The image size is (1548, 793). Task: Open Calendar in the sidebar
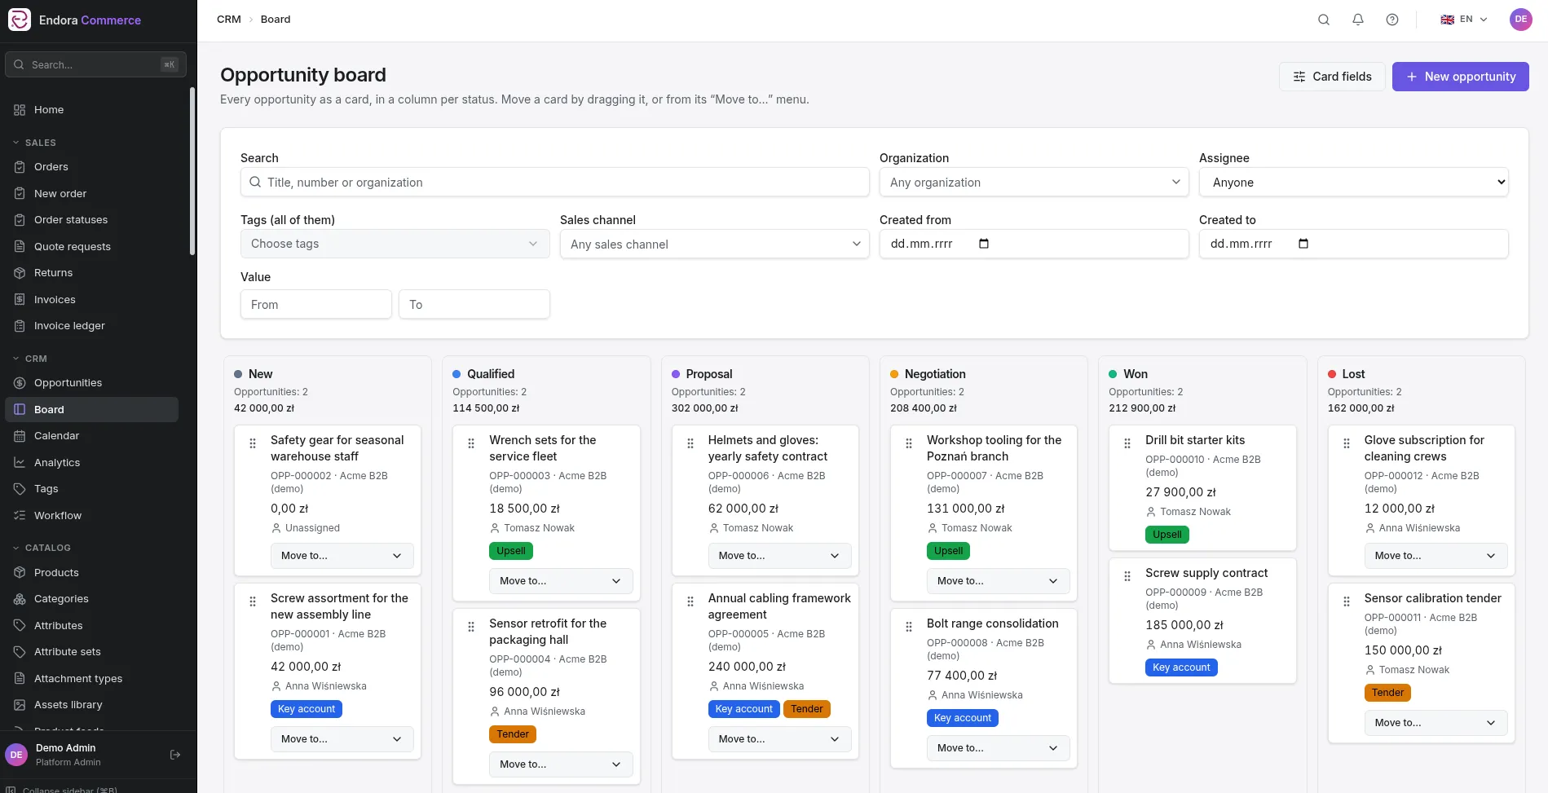coord(91,436)
